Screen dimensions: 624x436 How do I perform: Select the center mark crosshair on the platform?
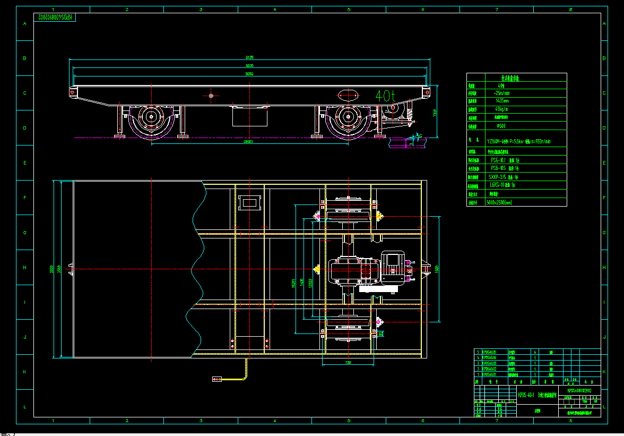point(211,95)
